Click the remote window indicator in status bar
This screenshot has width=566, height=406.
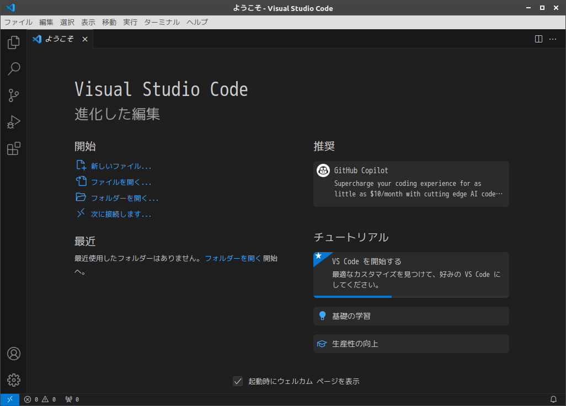pyautogui.click(x=10, y=399)
